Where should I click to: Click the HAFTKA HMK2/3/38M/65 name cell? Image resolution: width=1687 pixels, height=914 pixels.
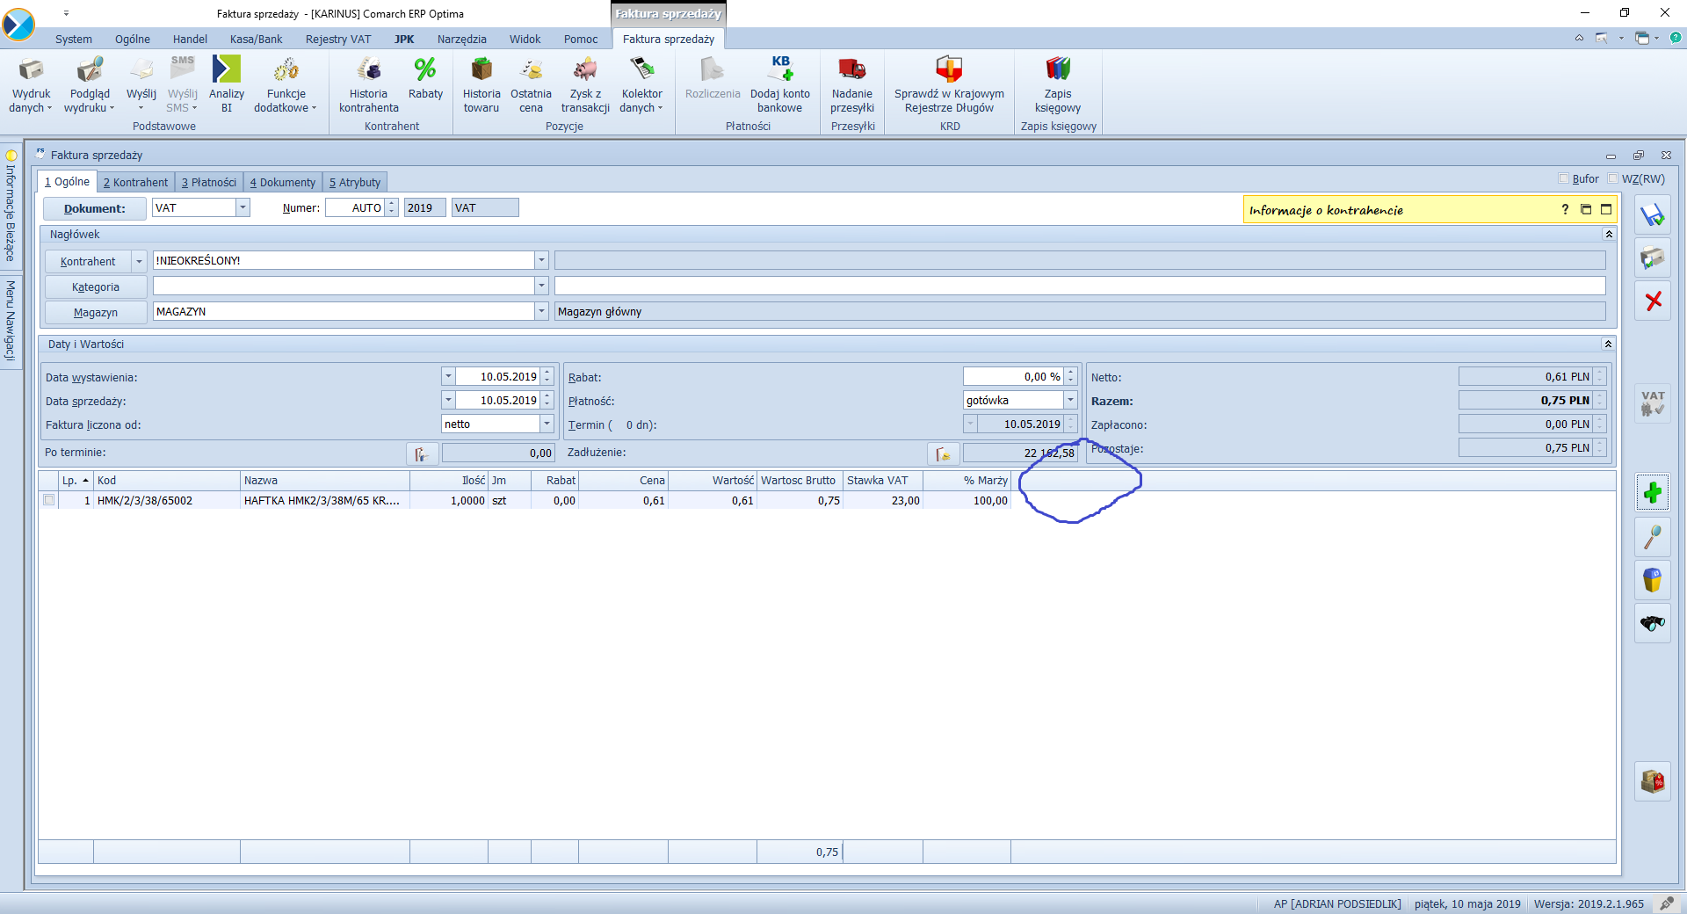[324, 501]
